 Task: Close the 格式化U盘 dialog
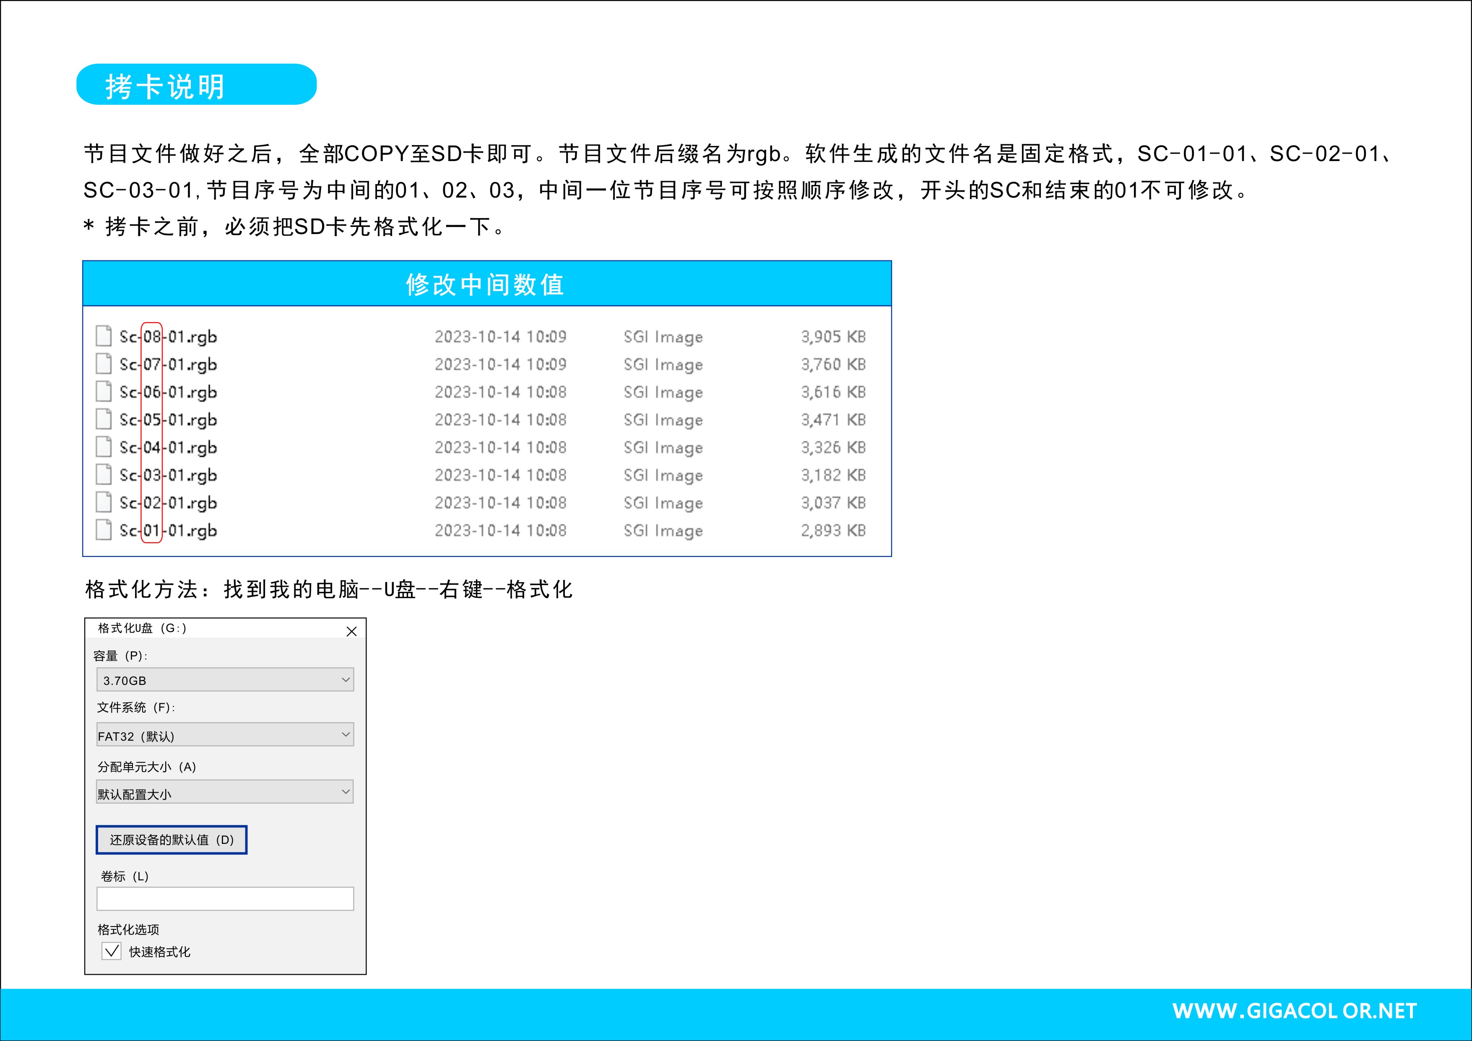pyautogui.click(x=351, y=631)
